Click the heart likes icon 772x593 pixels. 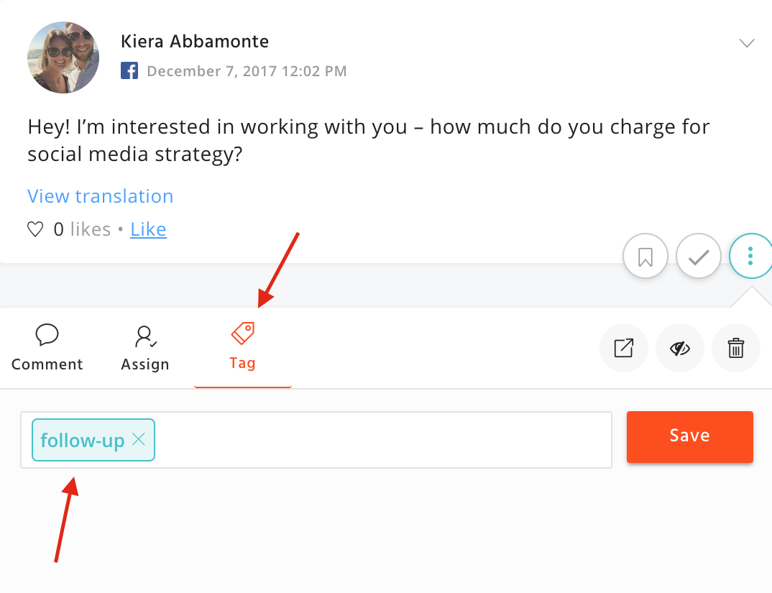pos(35,229)
